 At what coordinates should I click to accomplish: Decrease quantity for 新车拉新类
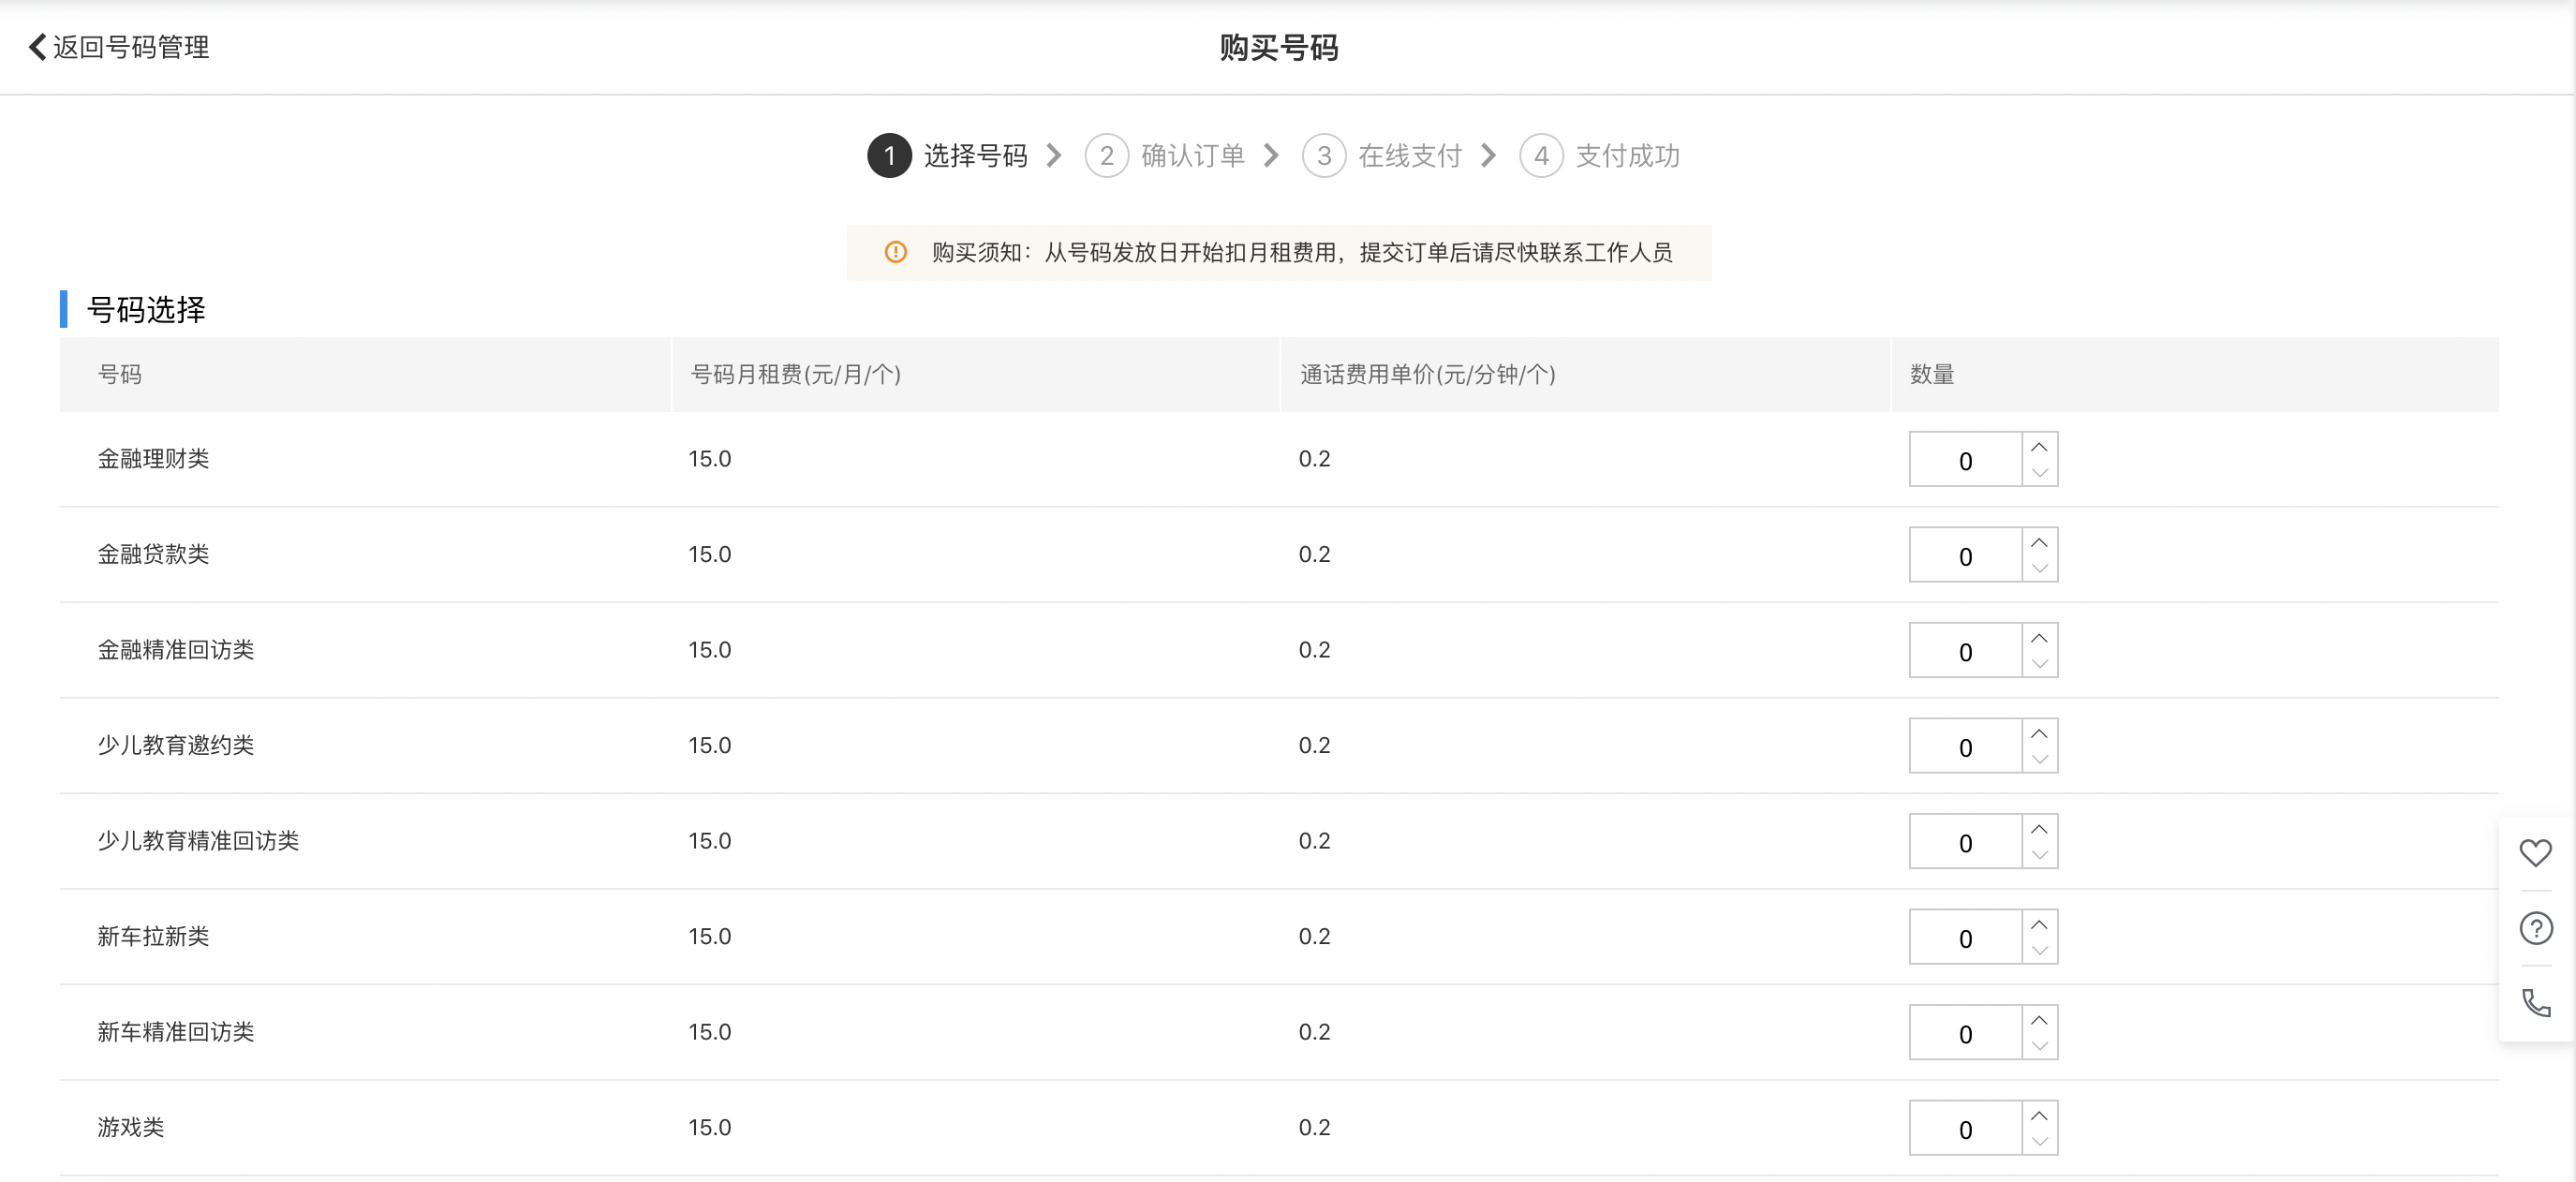click(2039, 950)
